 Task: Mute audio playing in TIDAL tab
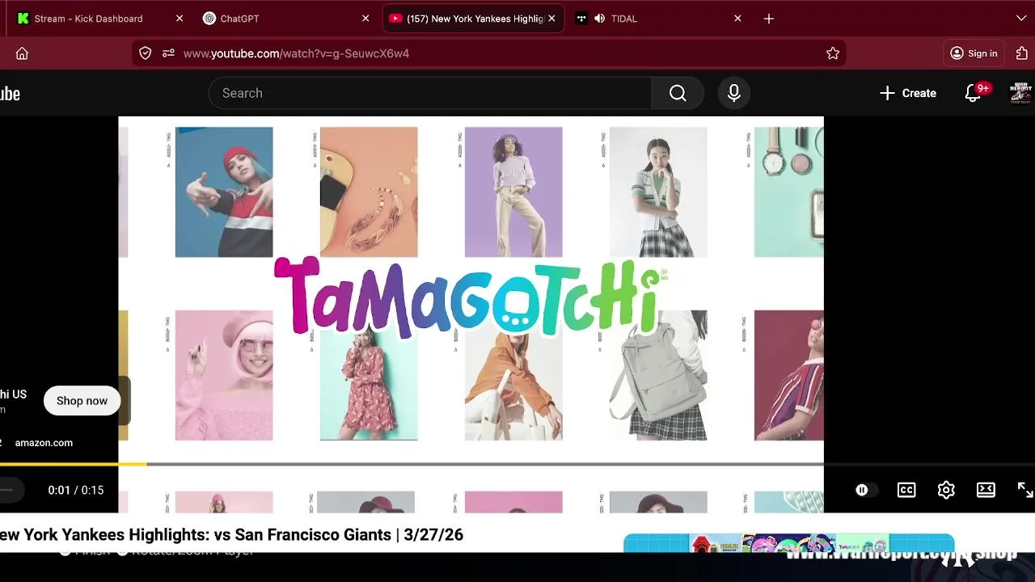click(599, 19)
